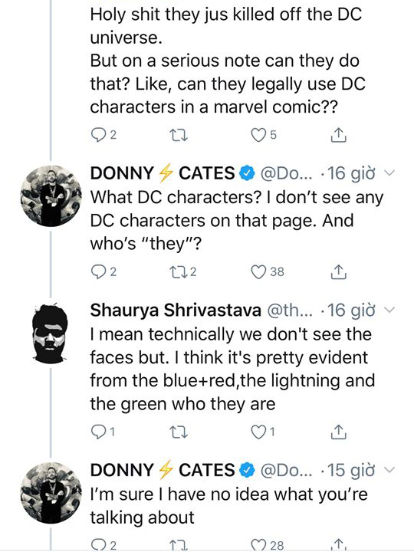Open DONNY CATES name on 15 giờ tweet
Viewport: 414px width, 552px height.
[x=163, y=470]
